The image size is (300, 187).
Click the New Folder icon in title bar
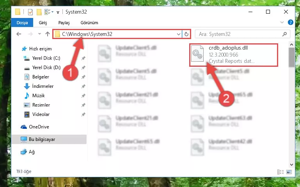(x=39, y=12)
